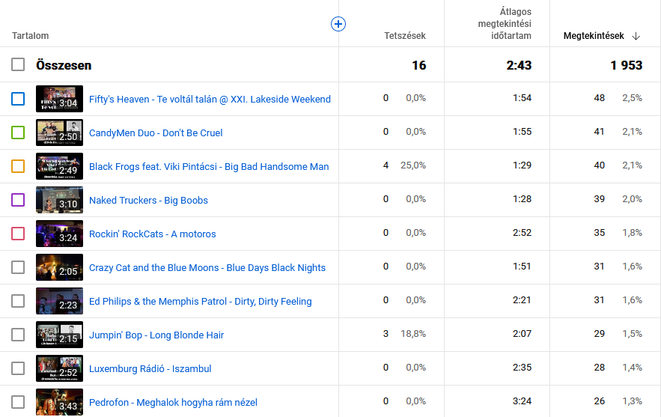Tick the orange checkbox for Black Frogs
This screenshot has width=661, height=417.
coord(18,166)
